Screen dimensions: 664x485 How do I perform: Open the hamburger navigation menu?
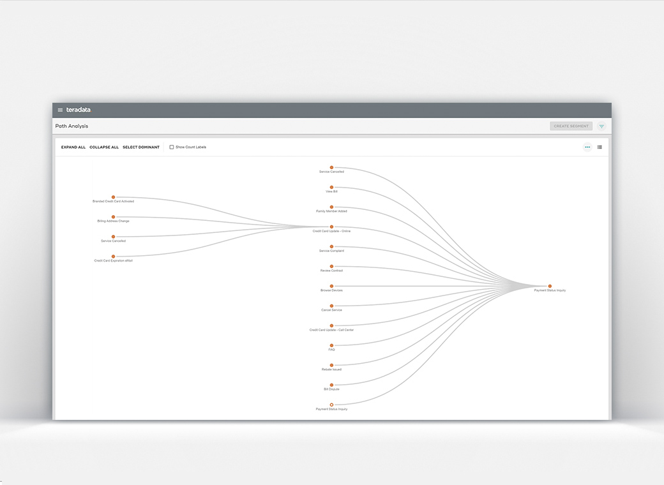coord(60,110)
